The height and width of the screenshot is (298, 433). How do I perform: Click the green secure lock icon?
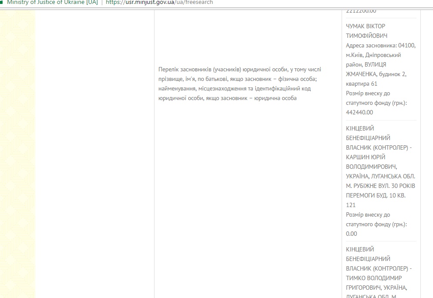click(x=2, y=2)
